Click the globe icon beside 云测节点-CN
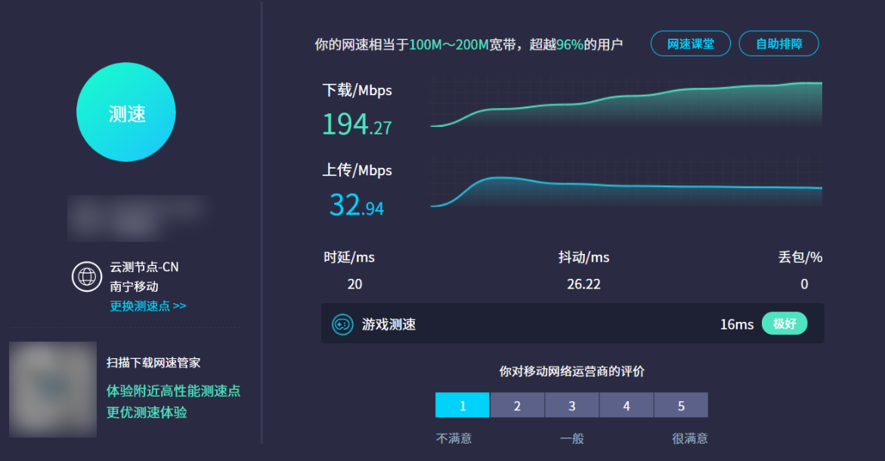Viewport: 885px width, 461px height. (87, 277)
